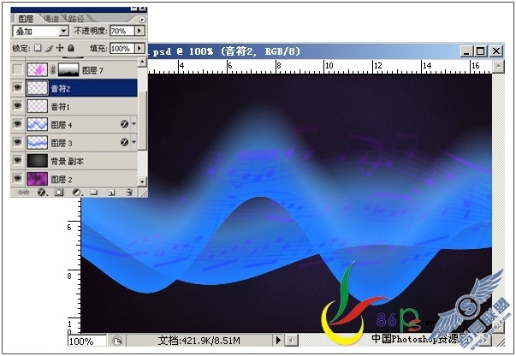
Task: Hide the 背景 副本 layer
Action: (x=17, y=160)
